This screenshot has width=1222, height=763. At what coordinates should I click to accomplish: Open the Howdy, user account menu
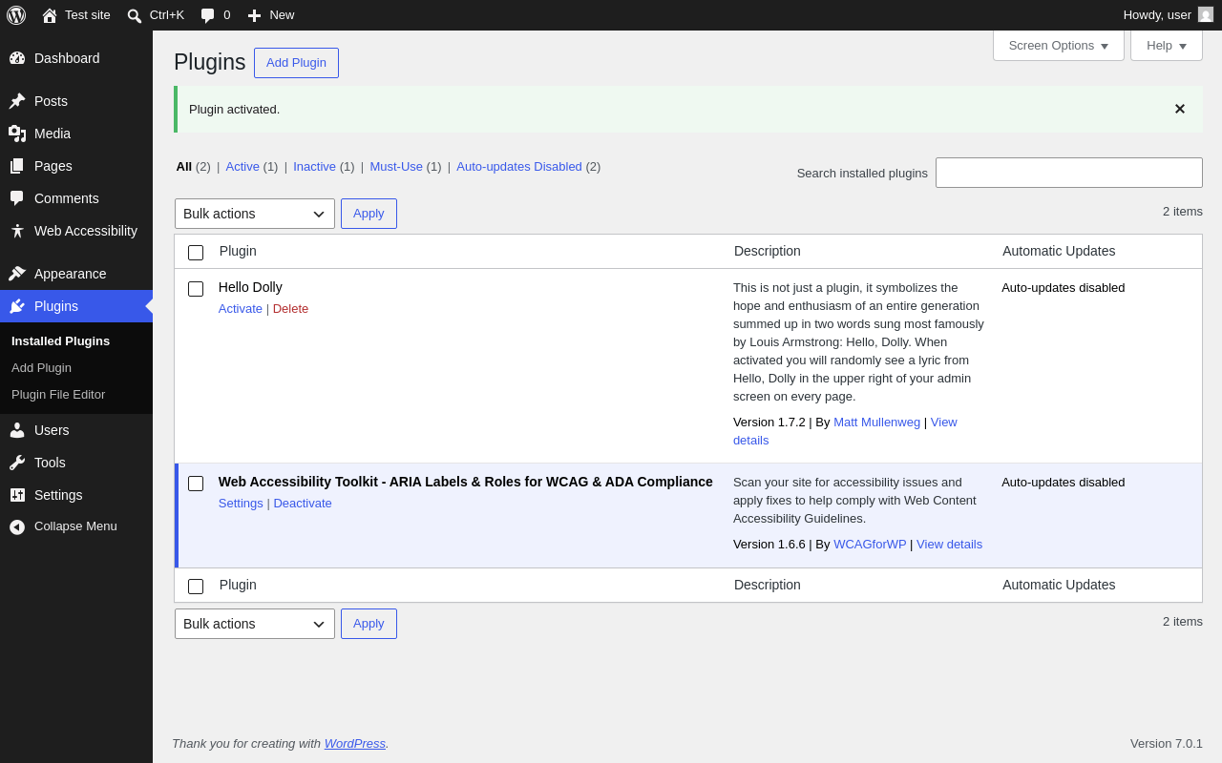[x=1169, y=15]
